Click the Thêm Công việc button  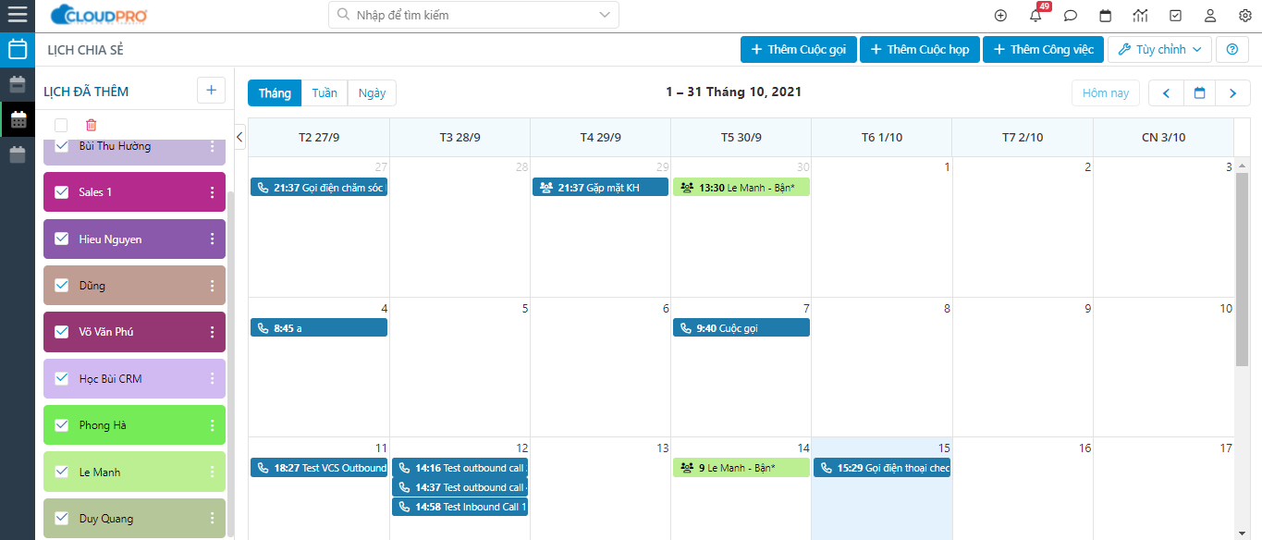pos(1043,50)
